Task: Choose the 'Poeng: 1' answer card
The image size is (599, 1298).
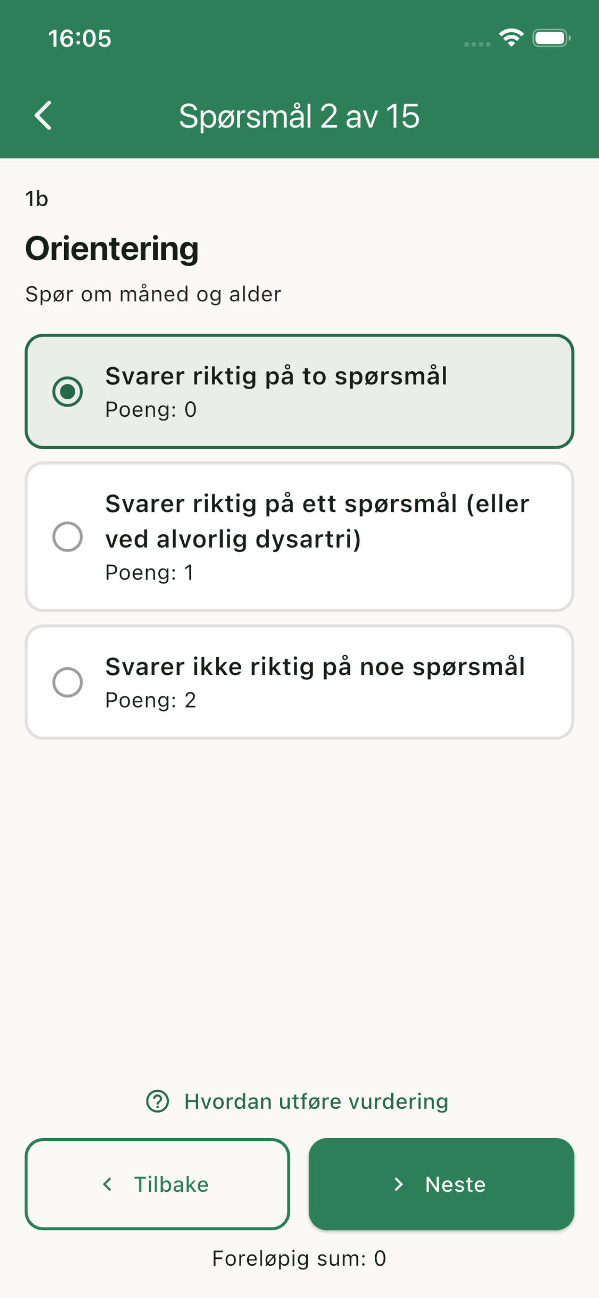Action: 299,536
